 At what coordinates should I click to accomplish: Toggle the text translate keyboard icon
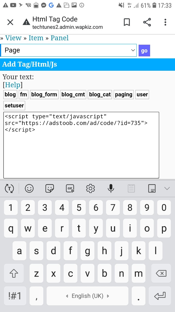(x=9, y=188)
